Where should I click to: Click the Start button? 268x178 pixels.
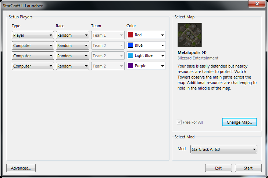pyautogui.click(x=248, y=168)
